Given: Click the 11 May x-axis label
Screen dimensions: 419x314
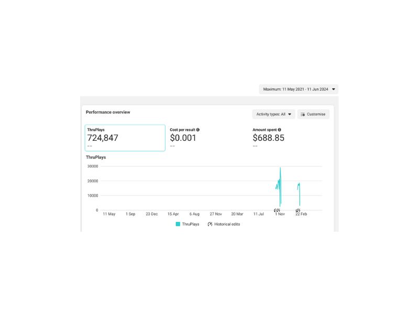Looking at the screenshot, I should point(109,214).
